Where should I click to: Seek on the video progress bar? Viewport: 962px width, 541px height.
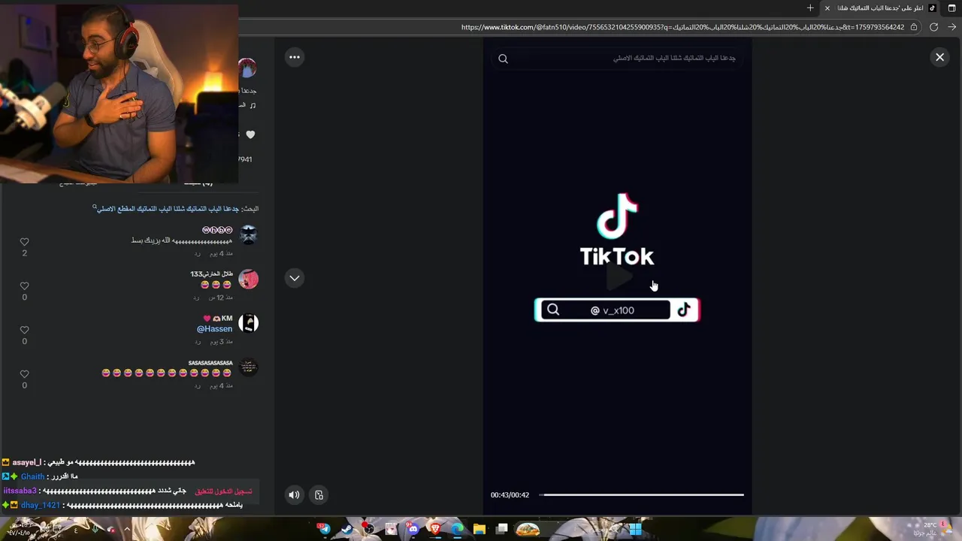tap(641, 494)
